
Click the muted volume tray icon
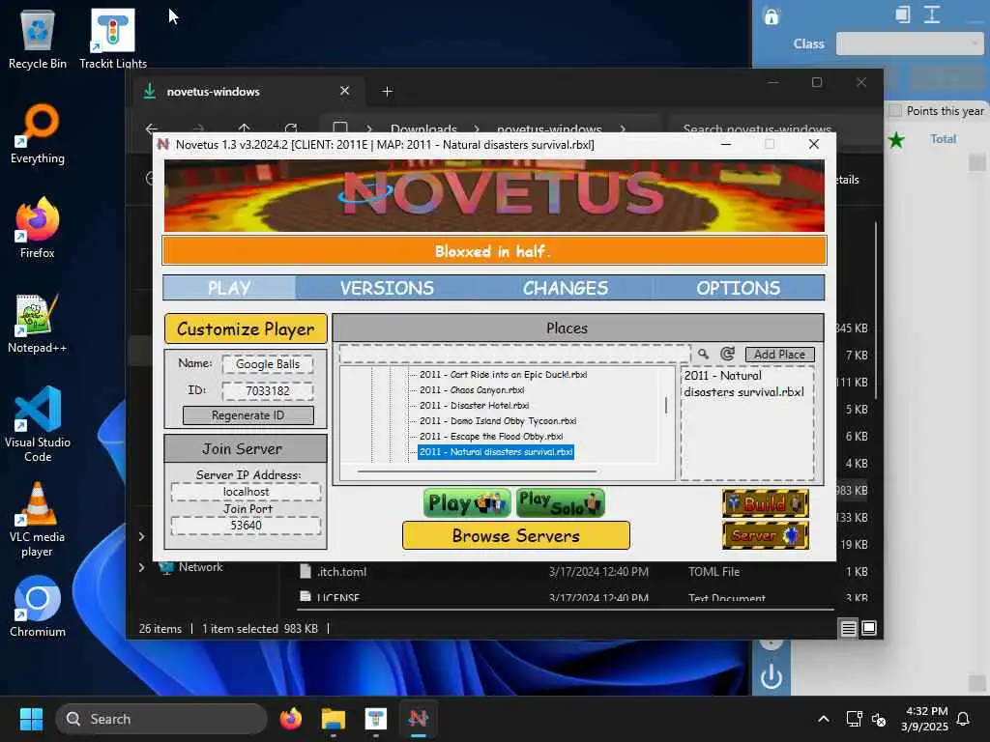(878, 719)
